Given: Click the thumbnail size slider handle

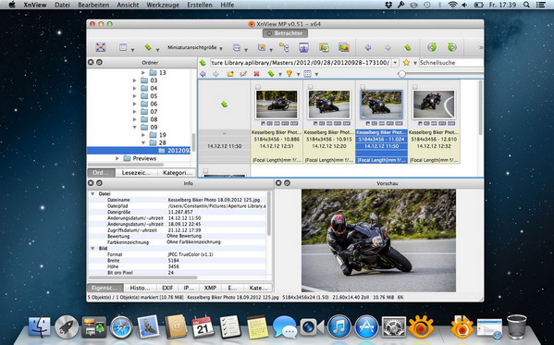Looking at the screenshot, I should pyautogui.click(x=401, y=74).
